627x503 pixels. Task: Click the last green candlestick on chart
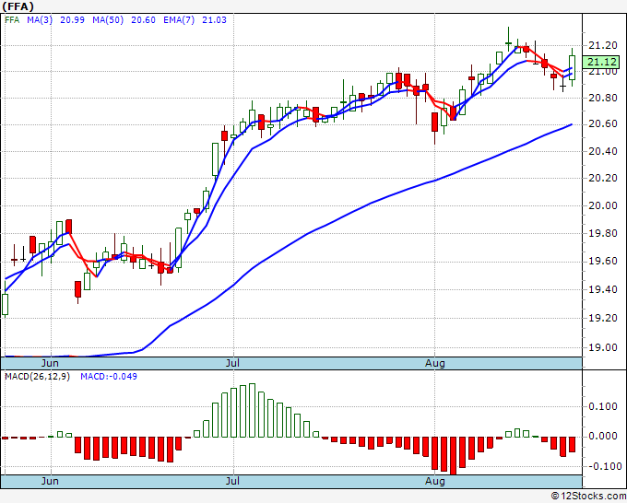(x=572, y=67)
